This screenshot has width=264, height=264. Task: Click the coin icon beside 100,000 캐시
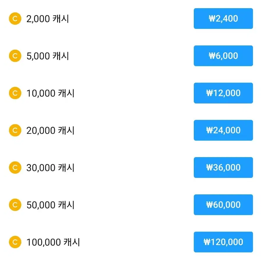click(15, 242)
